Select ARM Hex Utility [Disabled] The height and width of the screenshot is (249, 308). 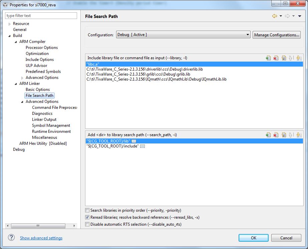[43, 143]
